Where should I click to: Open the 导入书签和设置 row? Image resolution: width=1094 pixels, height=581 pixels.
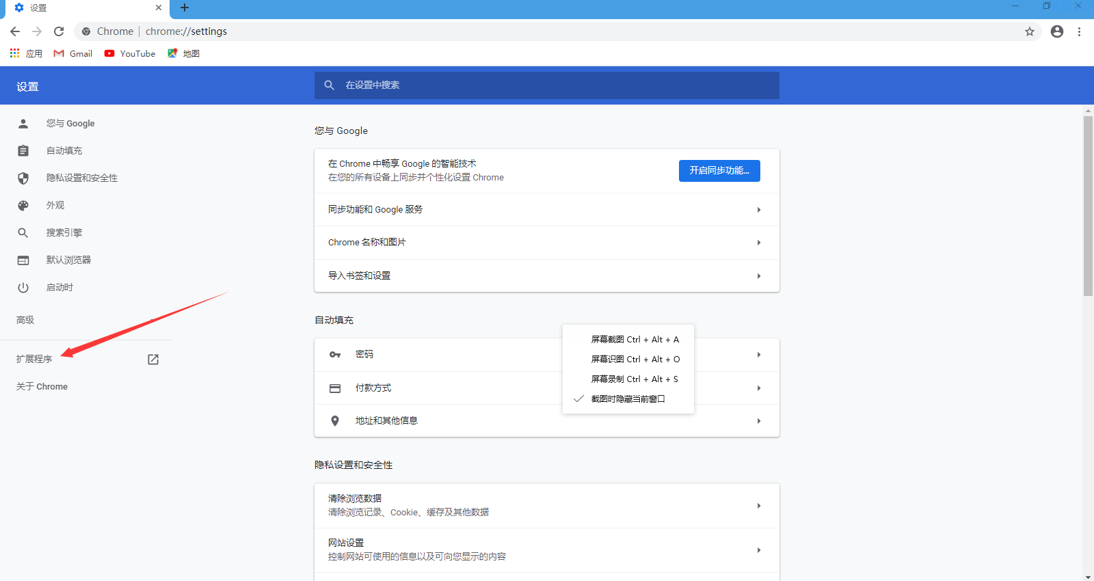pyautogui.click(x=547, y=276)
